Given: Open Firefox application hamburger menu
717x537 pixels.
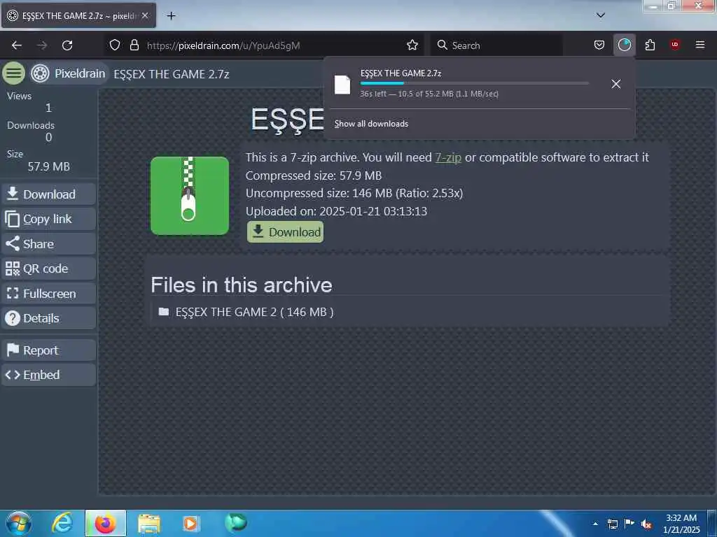Looking at the screenshot, I should point(699,45).
